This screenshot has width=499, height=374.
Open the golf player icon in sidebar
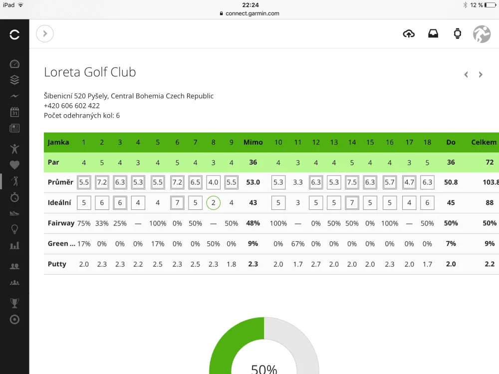coord(14,181)
